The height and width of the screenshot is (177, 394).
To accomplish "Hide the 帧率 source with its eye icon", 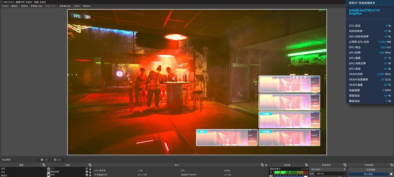I will tap(87, 175).
